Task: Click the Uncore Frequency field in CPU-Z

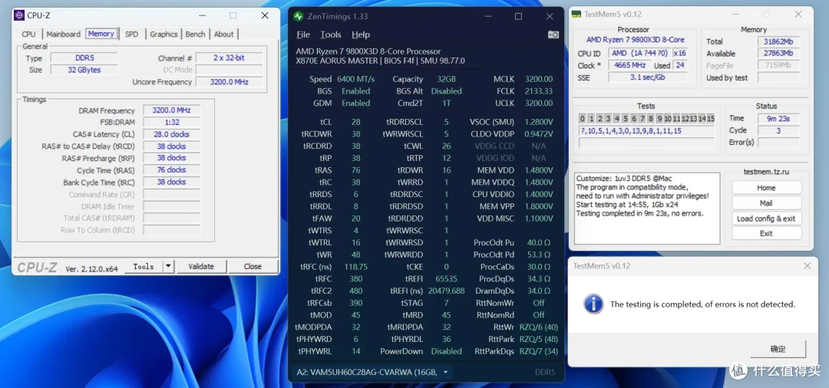Action: pos(229,82)
